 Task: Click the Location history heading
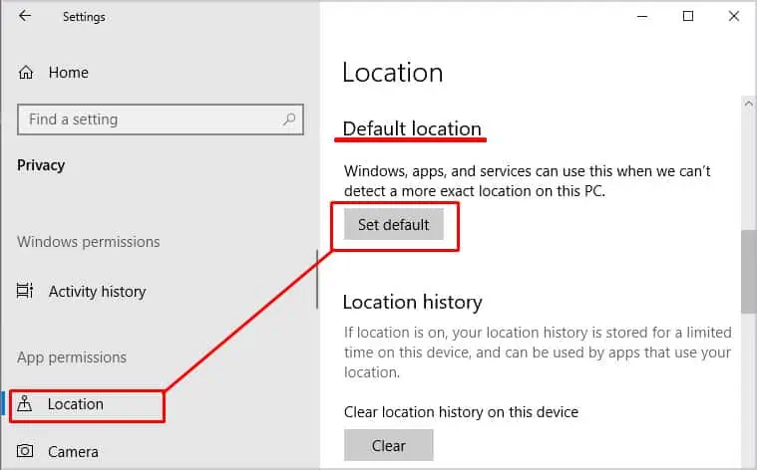[412, 303]
